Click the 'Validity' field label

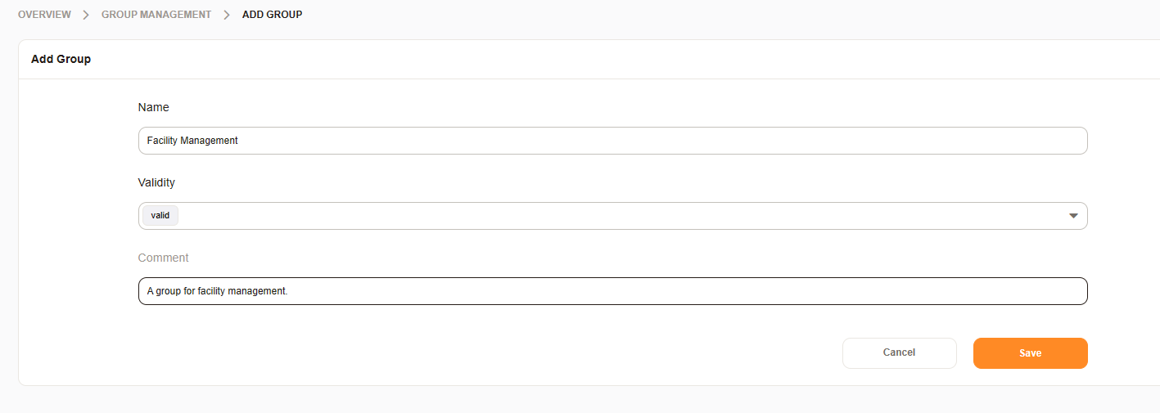pos(156,182)
